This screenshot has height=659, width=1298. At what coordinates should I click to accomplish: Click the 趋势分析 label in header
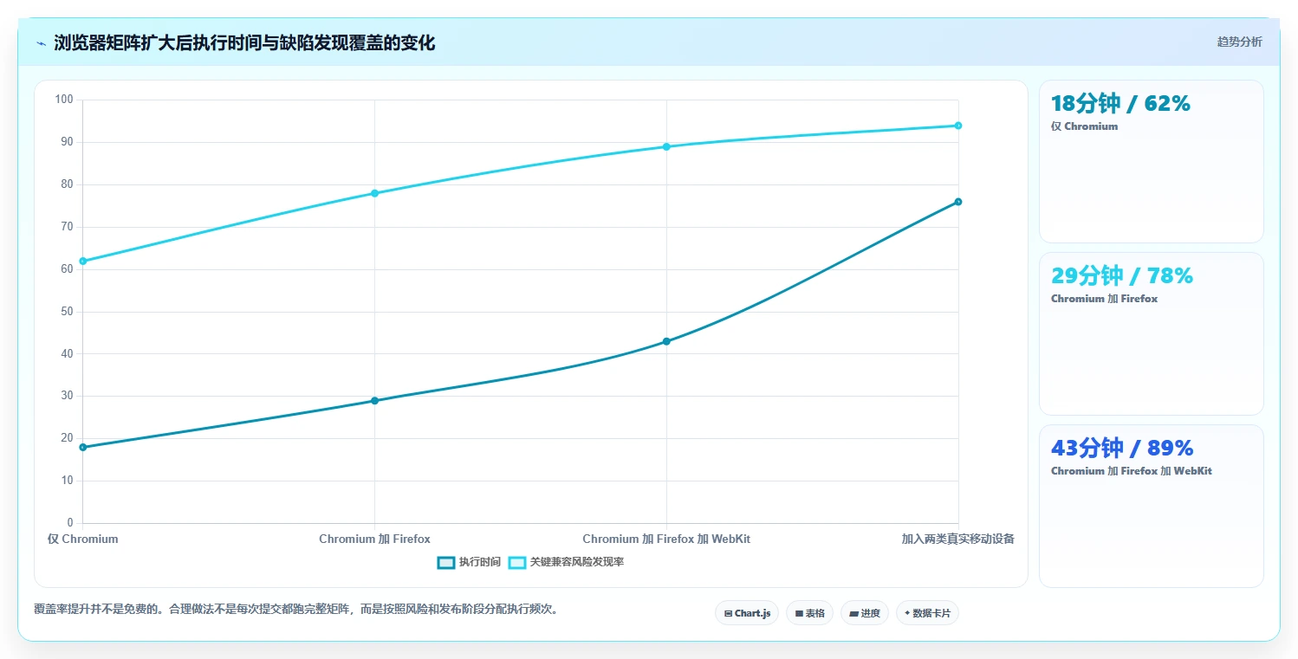(x=1239, y=42)
